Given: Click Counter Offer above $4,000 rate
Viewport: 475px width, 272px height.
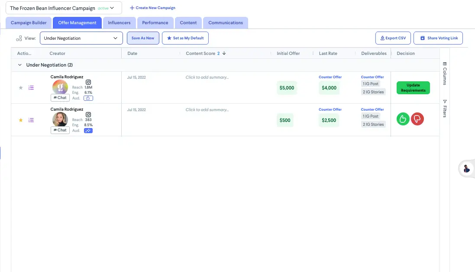Looking at the screenshot, I should (330, 77).
